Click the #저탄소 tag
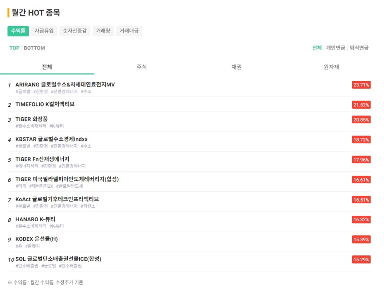 88,206
